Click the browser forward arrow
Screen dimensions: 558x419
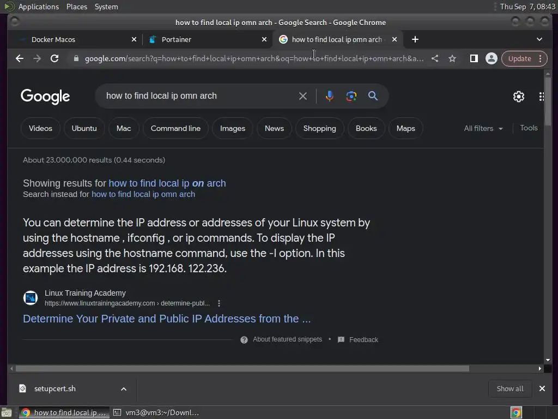[x=37, y=58]
